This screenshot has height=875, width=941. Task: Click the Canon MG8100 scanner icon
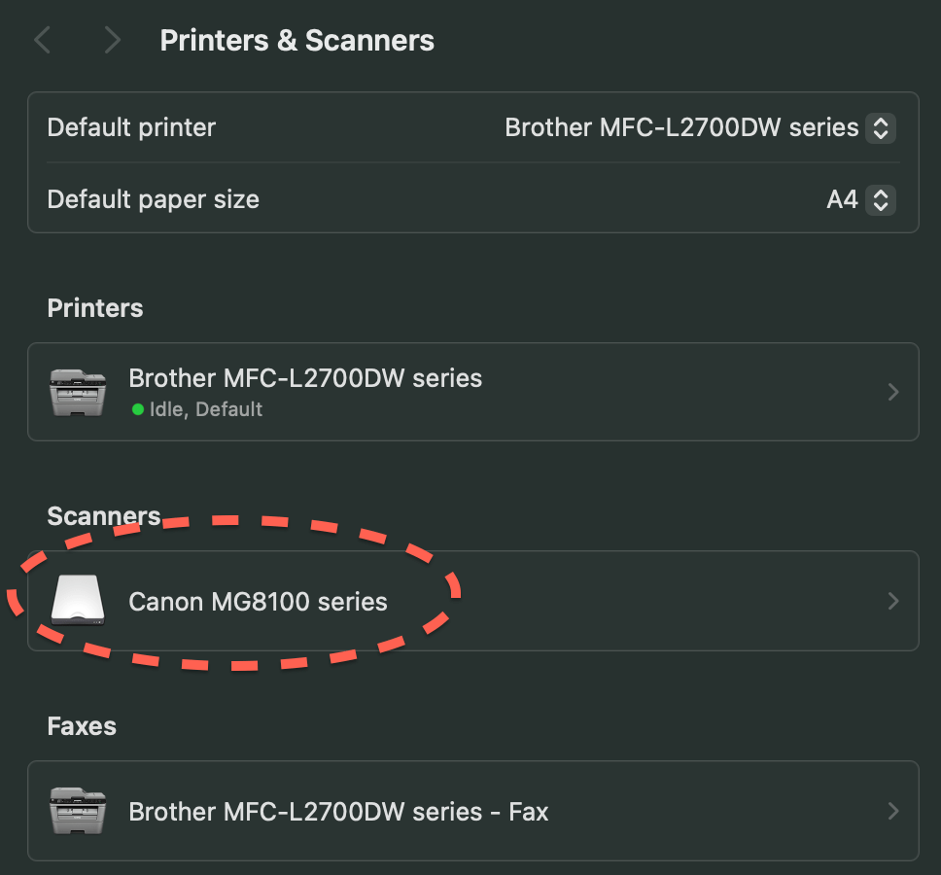77,600
